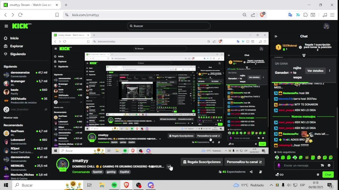The height and width of the screenshot is (190, 339).
Task: Open RDjavi recommended channel
Action: tap(25, 150)
